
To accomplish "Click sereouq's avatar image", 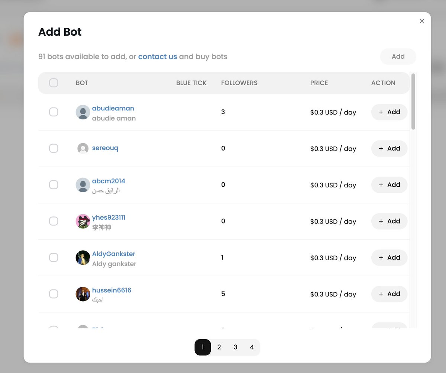I will [83, 148].
